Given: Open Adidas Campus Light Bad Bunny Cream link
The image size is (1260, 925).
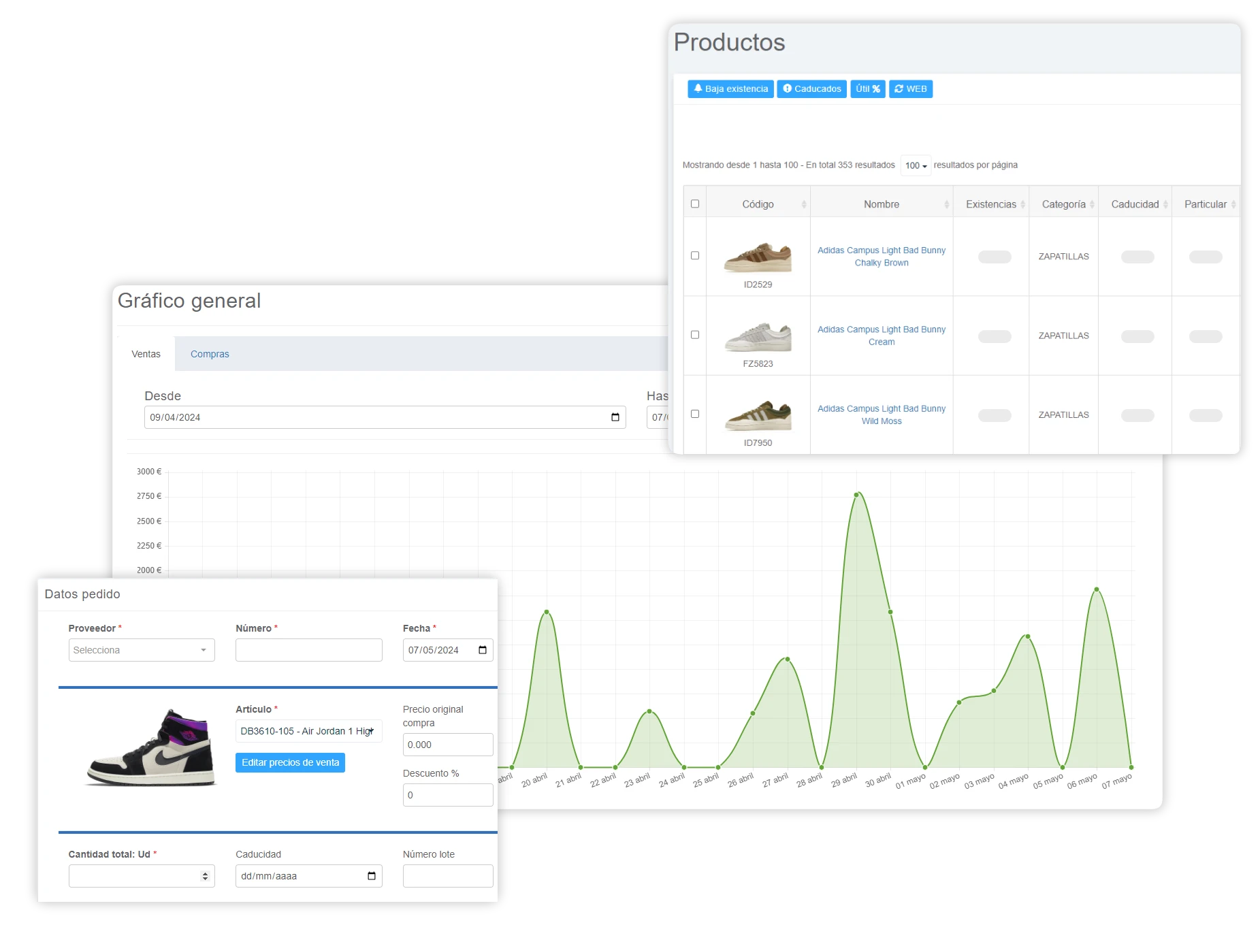Looking at the screenshot, I should (x=882, y=336).
